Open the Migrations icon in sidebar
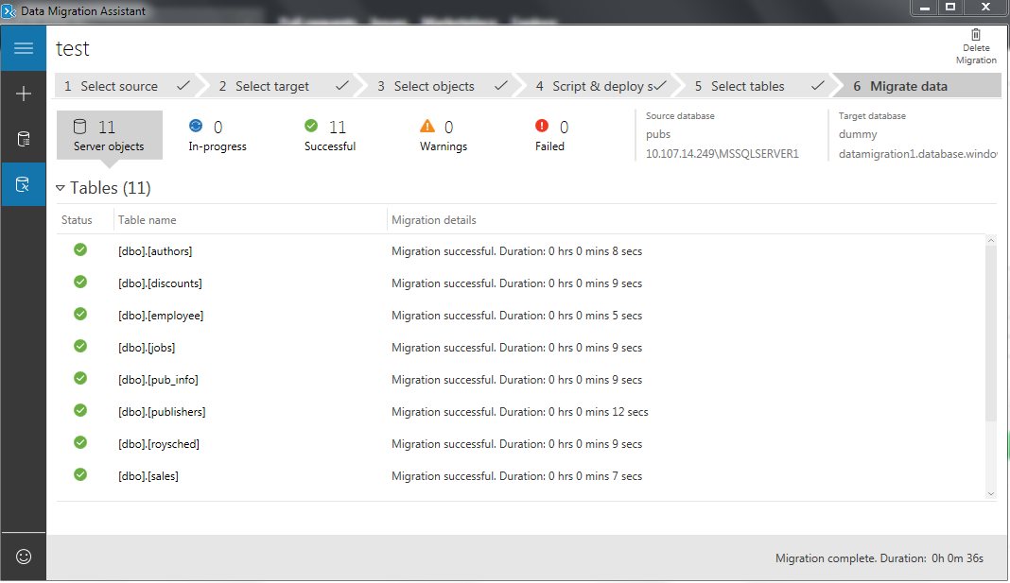This screenshot has width=1010, height=583. click(24, 184)
